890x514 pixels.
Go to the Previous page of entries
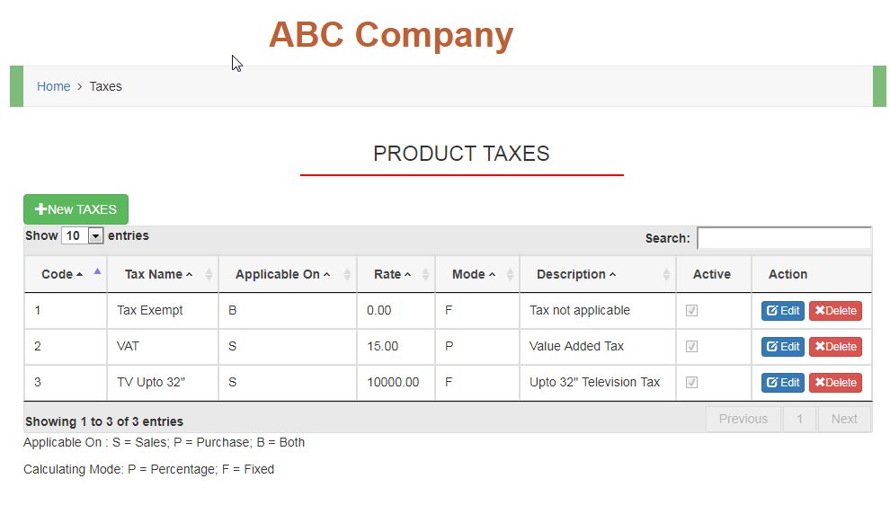click(743, 419)
